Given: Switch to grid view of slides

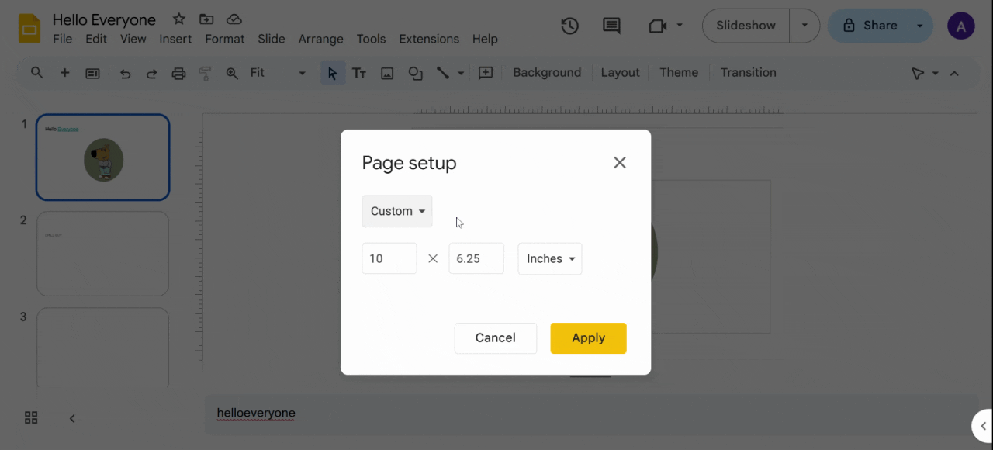Looking at the screenshot, I should 31,417.
